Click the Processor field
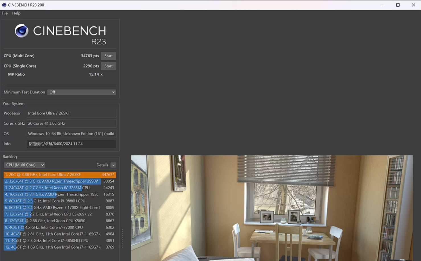The height and width of the screenshot is (261, 421). pyautogui.click(x=71, y=113)
